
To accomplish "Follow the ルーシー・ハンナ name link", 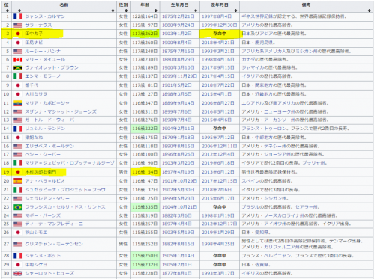I will [x=43, y=52].
